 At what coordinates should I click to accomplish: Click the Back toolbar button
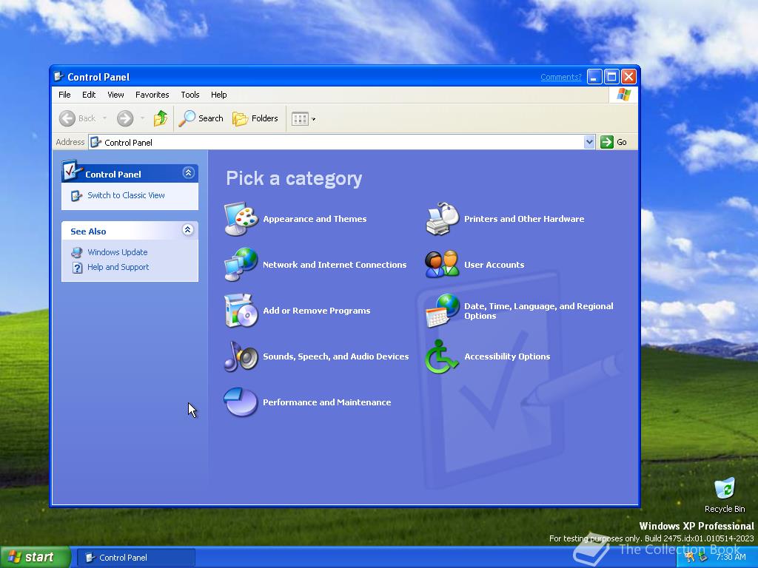click(x=77, y=118)
